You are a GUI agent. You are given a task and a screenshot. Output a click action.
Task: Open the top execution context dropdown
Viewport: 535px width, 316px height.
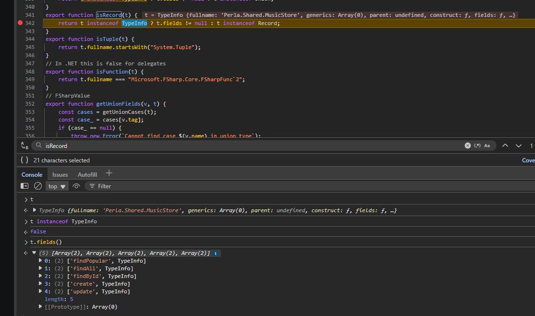(x=57, y=186)
